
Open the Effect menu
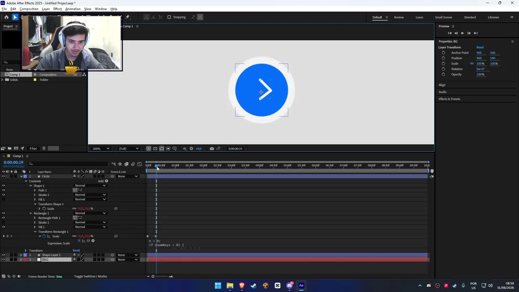click(x=58, y=9)
